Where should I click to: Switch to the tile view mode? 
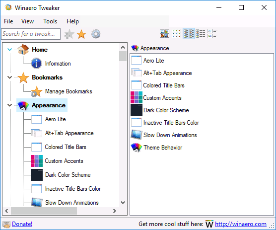click(x=212, y=33)
